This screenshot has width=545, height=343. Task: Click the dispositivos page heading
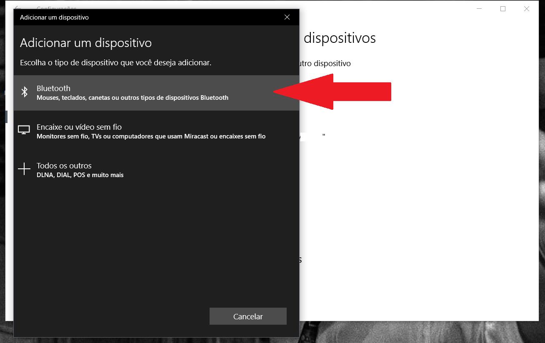pyautogui.click(x=340, y=38)
